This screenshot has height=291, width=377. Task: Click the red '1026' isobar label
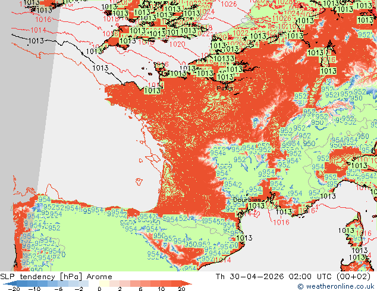(x=229, y=4)
